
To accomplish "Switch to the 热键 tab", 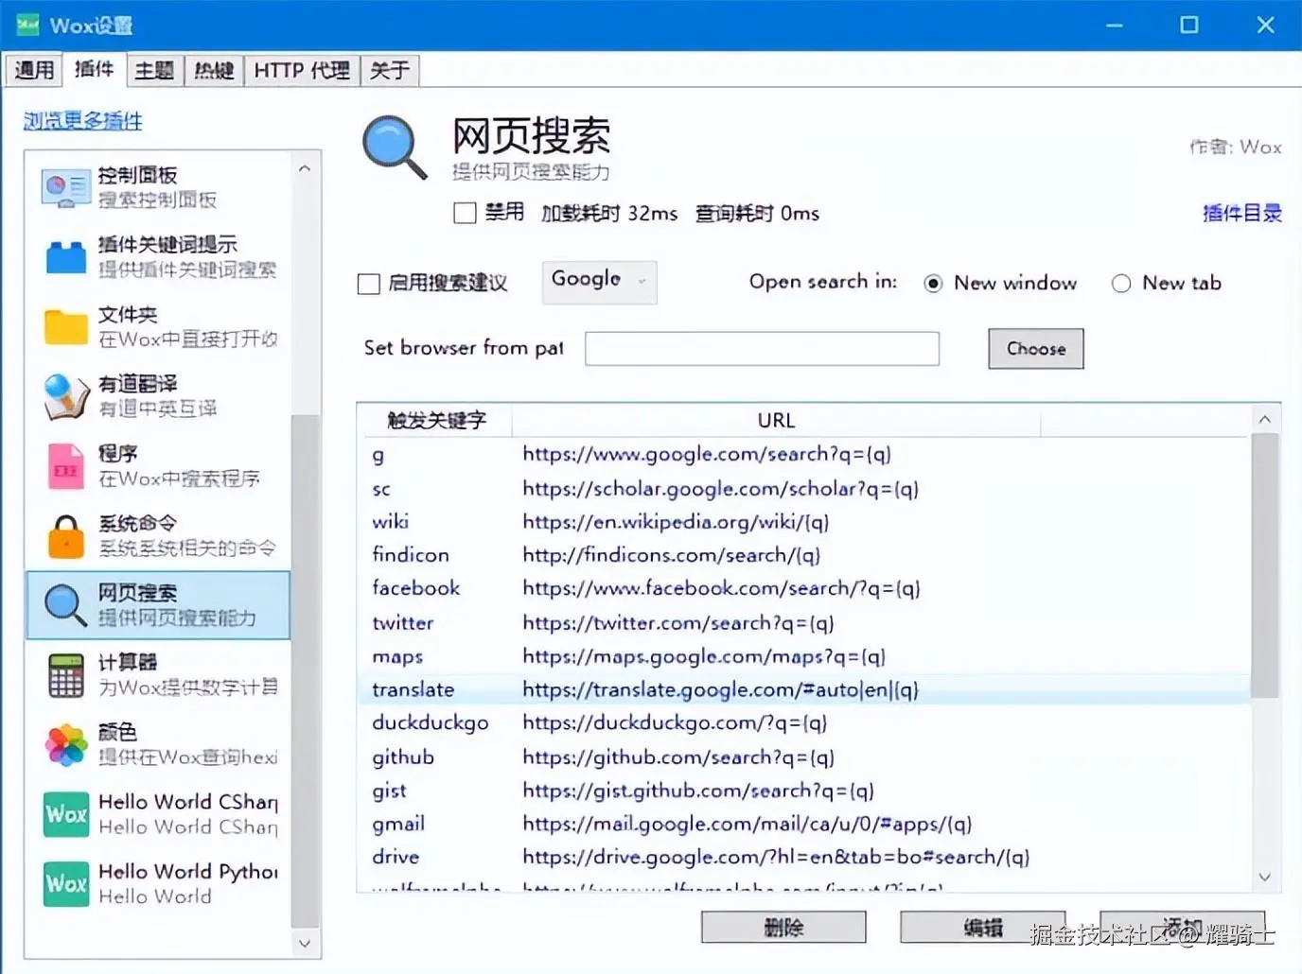I will 214,70.
